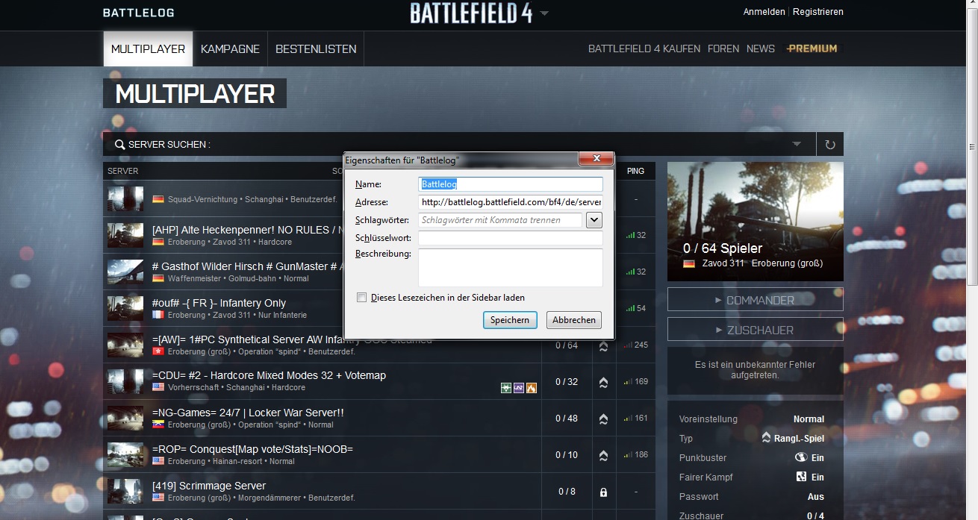Click Venezuelan flag on =NG-Games= row
This screenshot has height=520, width=978.
[158, 425]
